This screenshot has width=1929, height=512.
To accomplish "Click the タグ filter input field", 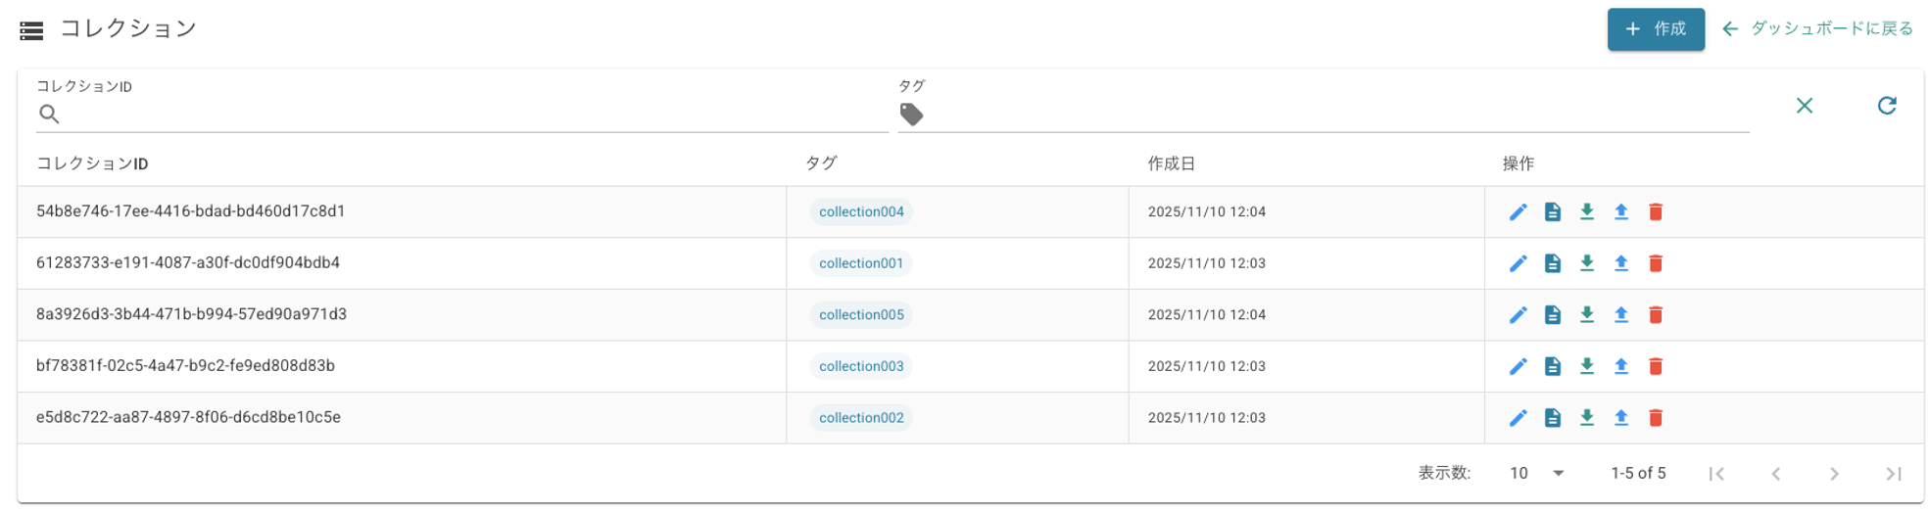I will 1332,114.
